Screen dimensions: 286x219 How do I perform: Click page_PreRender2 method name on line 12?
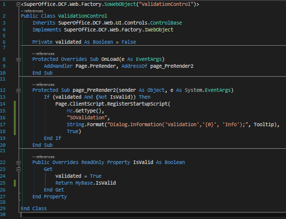point(94,90)
